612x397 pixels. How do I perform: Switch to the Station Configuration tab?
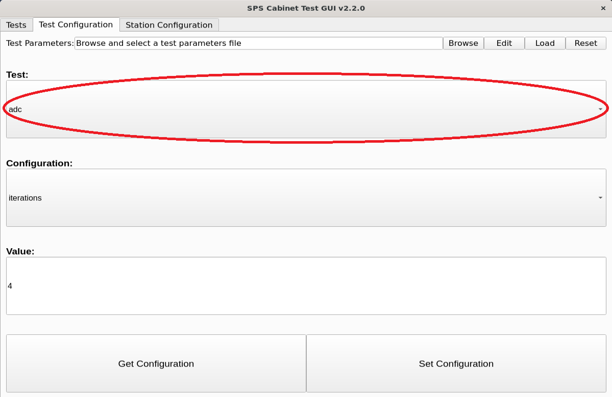[x=169, y=24]
